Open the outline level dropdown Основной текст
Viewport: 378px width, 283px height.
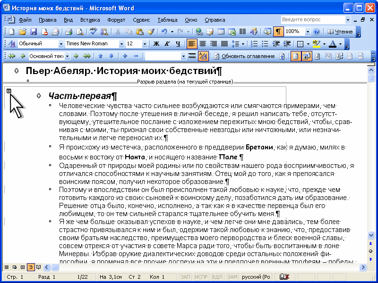(x=67, y=56)
